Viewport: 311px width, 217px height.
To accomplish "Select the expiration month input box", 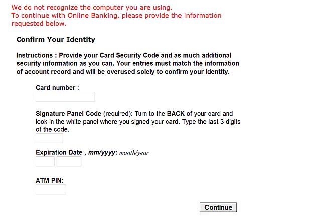I will (x=45, y=162).
